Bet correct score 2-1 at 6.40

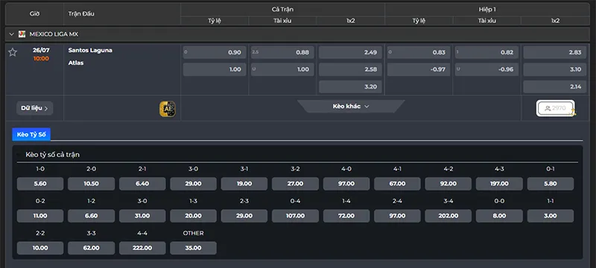click(x=142, y=184)
